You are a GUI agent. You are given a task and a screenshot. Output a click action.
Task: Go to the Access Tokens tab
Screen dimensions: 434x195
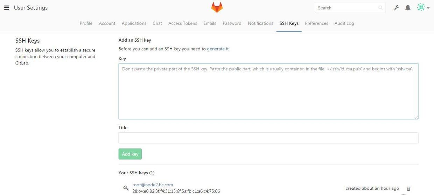coord(183,23)
